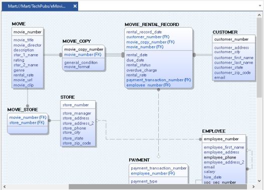The height and width of the screenshot is (190, 264).
Task: Click the diamond connector above PAYMENT
Action: (158, 156)
